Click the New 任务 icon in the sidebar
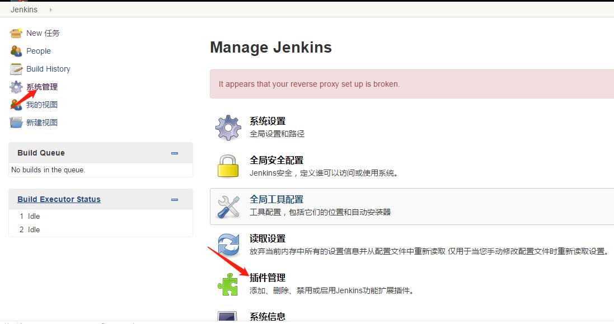 tap(15, 32)
